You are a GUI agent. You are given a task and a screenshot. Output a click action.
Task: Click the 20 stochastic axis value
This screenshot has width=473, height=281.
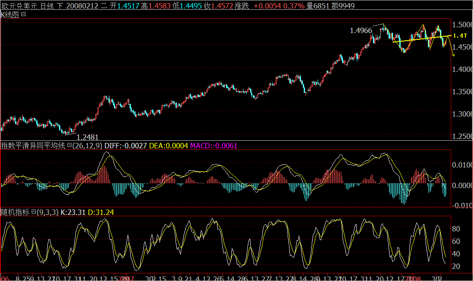456,266
